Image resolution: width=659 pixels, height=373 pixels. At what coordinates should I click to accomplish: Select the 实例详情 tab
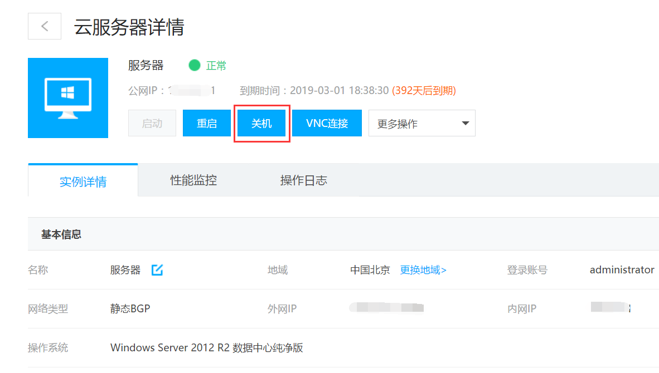pyautogui.click(x=83, y=181)
